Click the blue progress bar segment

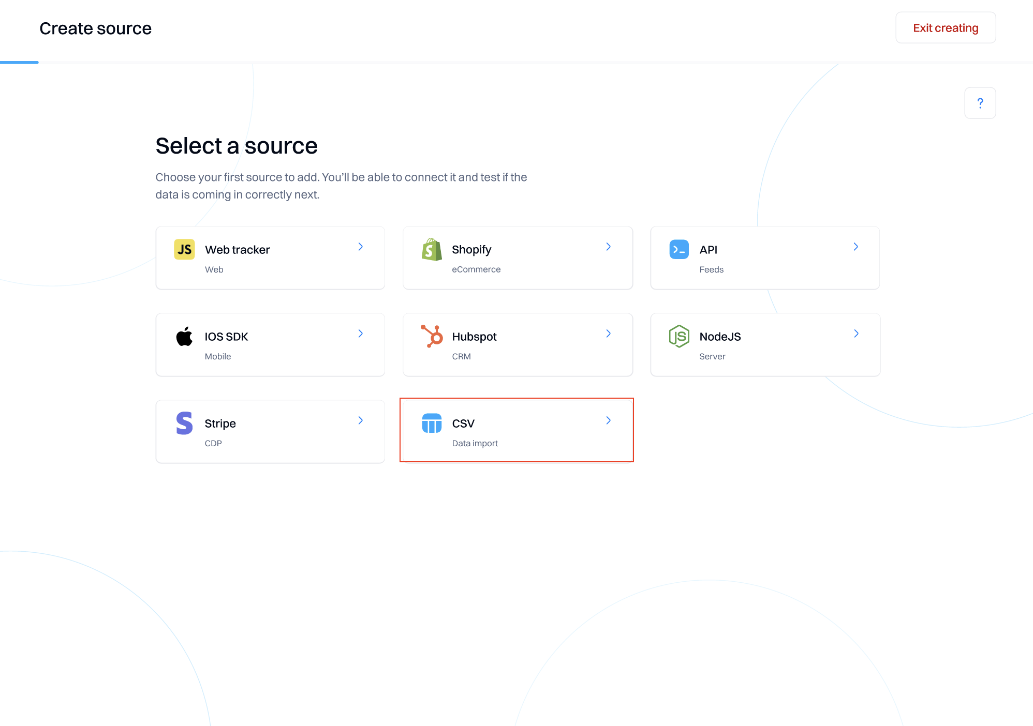19,63
